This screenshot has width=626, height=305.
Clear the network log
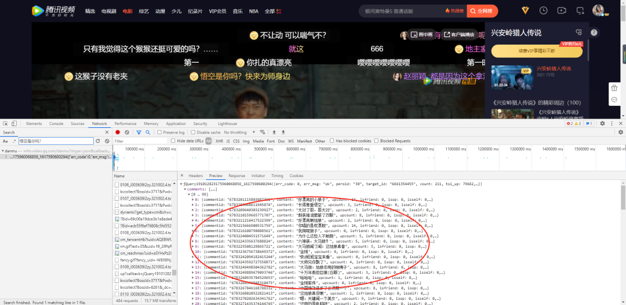[127, 133]
